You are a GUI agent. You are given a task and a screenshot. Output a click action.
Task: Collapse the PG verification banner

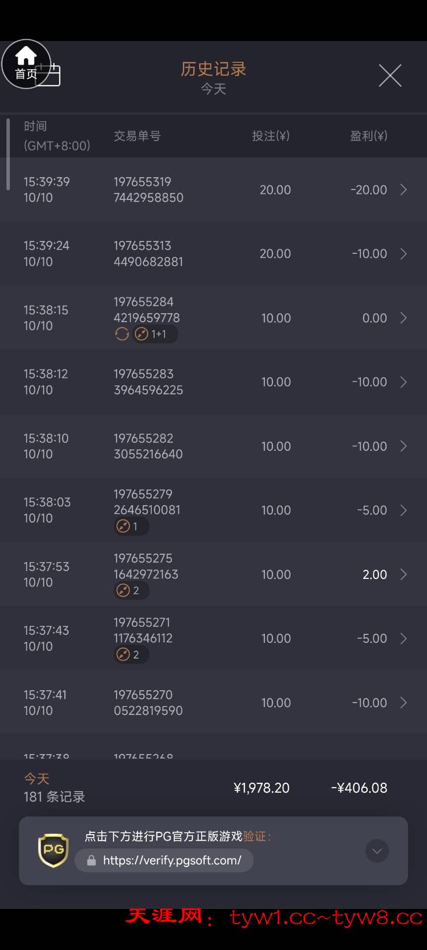tap(377, 851)
